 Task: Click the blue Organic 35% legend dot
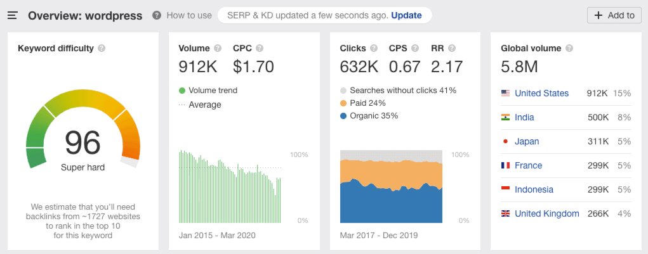click(343, 117)
